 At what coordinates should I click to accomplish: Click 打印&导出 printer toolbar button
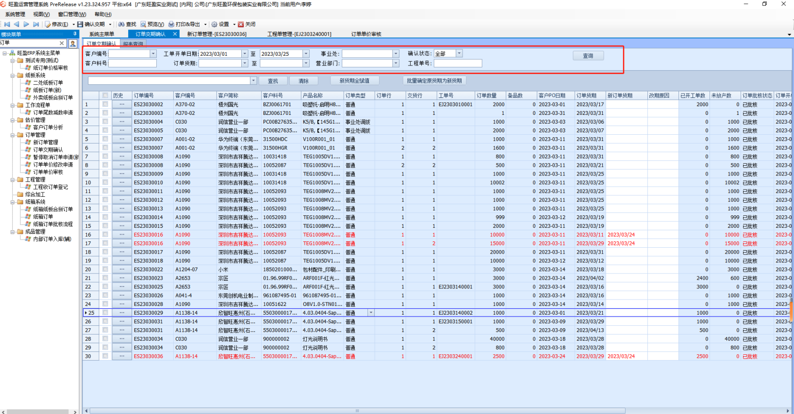click(x=184, y=24)
